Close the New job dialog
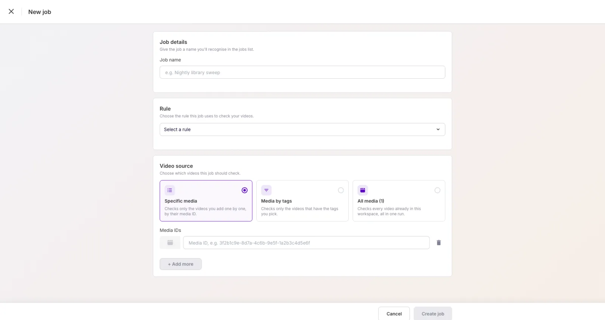Viewport: 605px width, 320px height. tap(11, 11)
